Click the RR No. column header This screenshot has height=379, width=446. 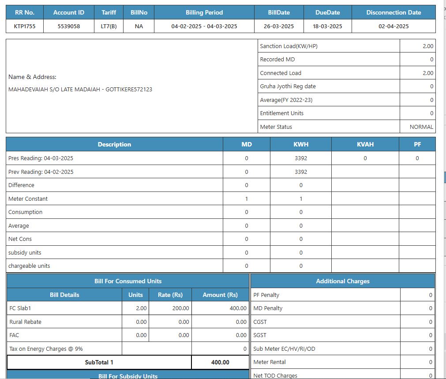pos(24,12)
